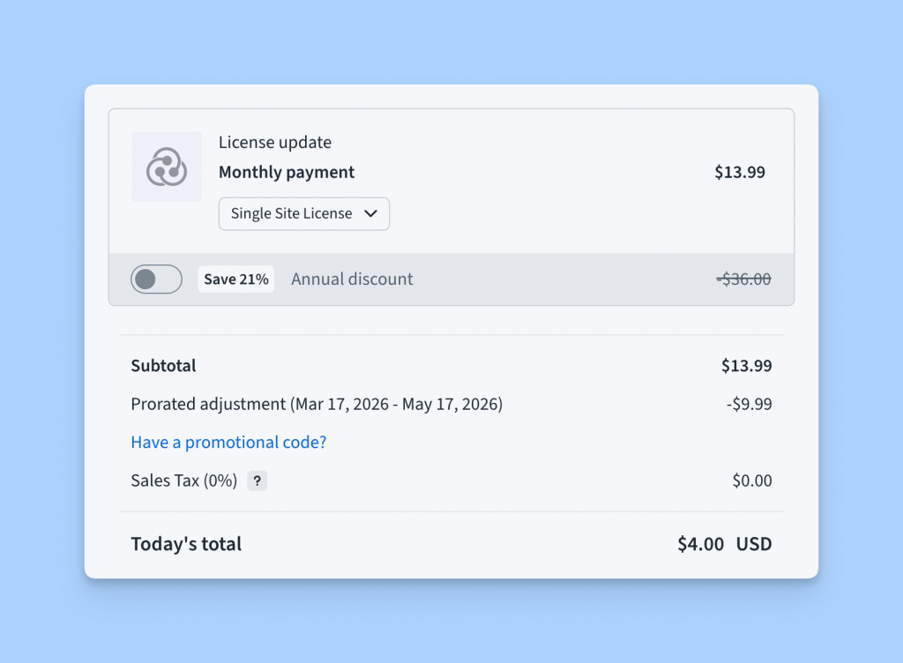Select the 'License update' header item
Image resolution: width=903 pixels, height=663 pixels.
point(275,142)
